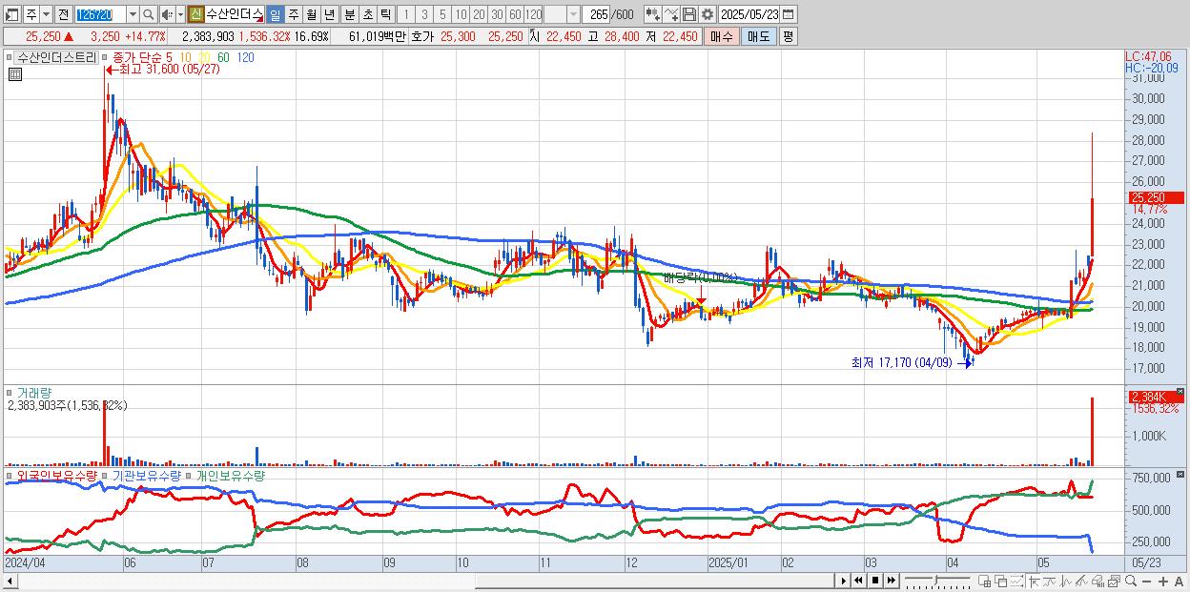1190x592 pixels.
Task: Click the overlapping windows icon
Action: click(x=1001, y=581)
